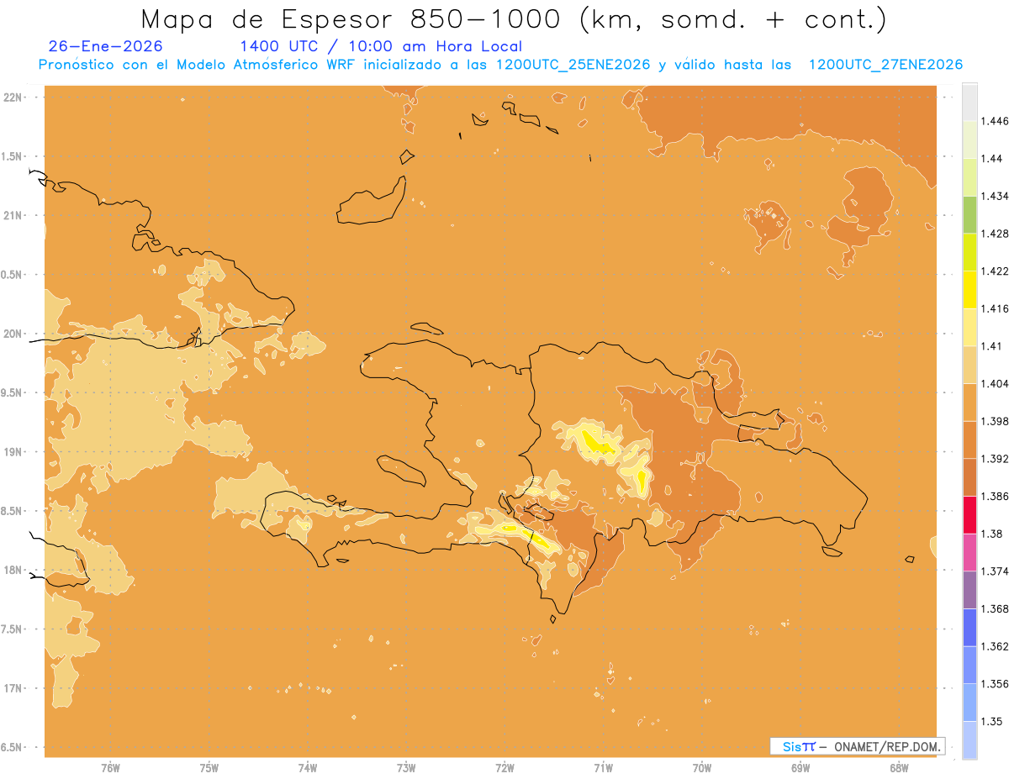The width and height of the screenshot is (1009, 779).
Task: Click the 18N latitude label
Action: coord(13,570)
